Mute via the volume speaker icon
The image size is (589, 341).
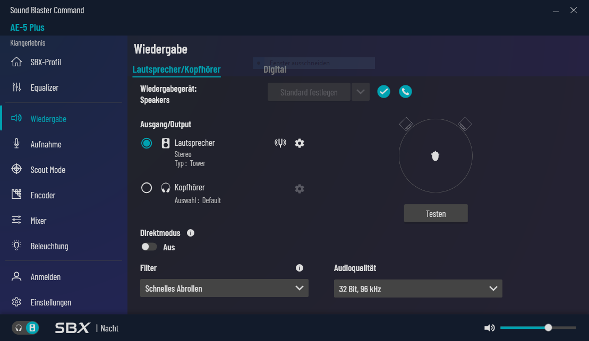(x=490, y=328)
